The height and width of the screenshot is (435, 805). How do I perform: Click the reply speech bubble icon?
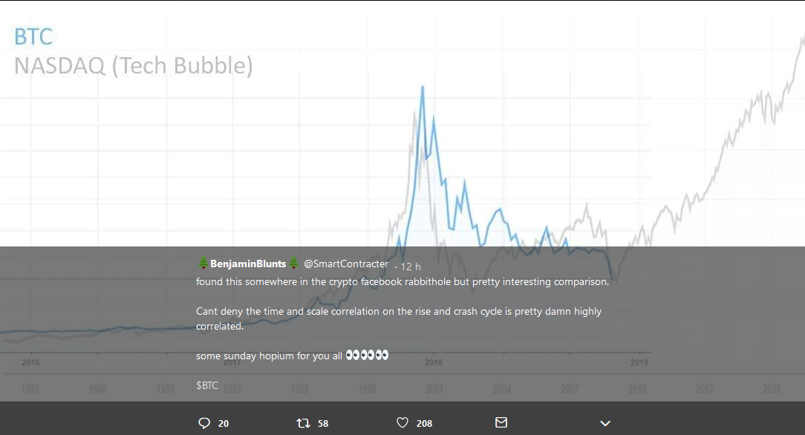pos(204,423)
